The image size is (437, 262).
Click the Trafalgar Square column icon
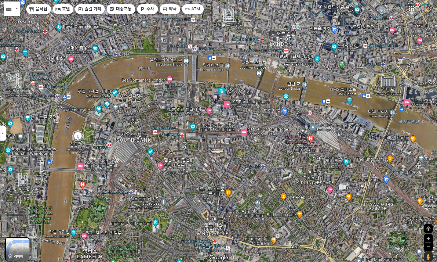[17, 81]
